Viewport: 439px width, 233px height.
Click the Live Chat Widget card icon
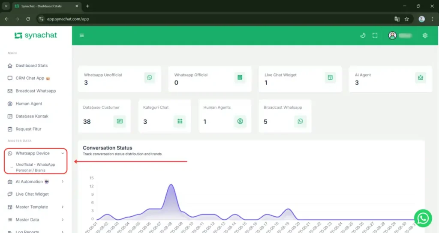(x=331, y=78)
